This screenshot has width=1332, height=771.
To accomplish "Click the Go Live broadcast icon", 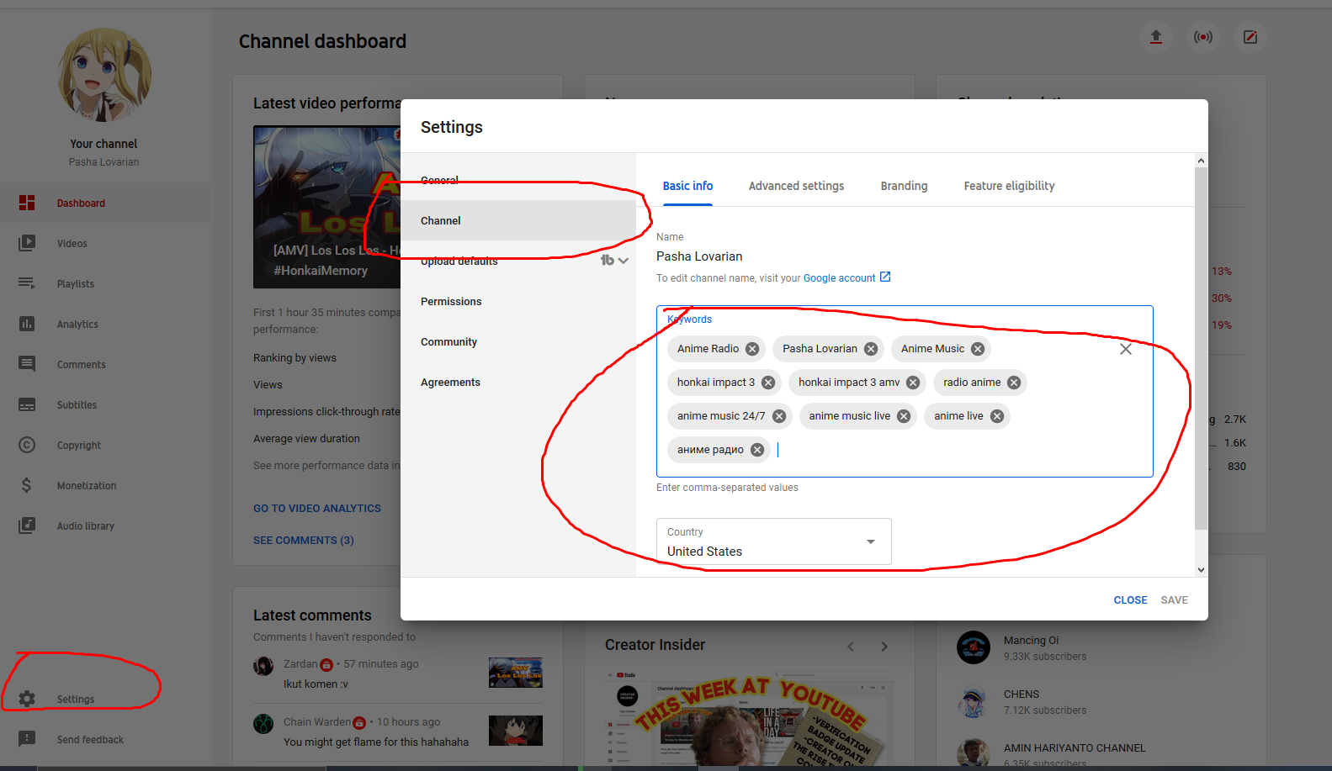I will click(1203, 37).
